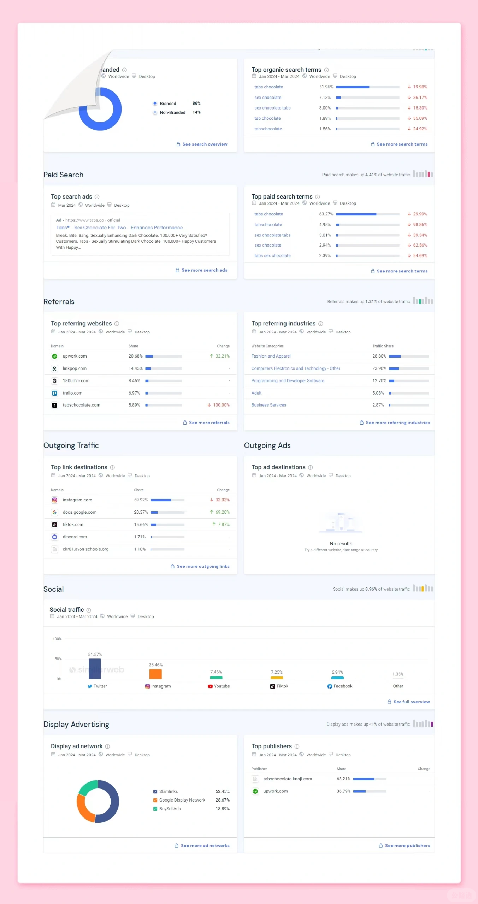Viewport: 478px width, 904px height.
Task: Toggle Non-Branded legend marker
Action: coord(155,112)
